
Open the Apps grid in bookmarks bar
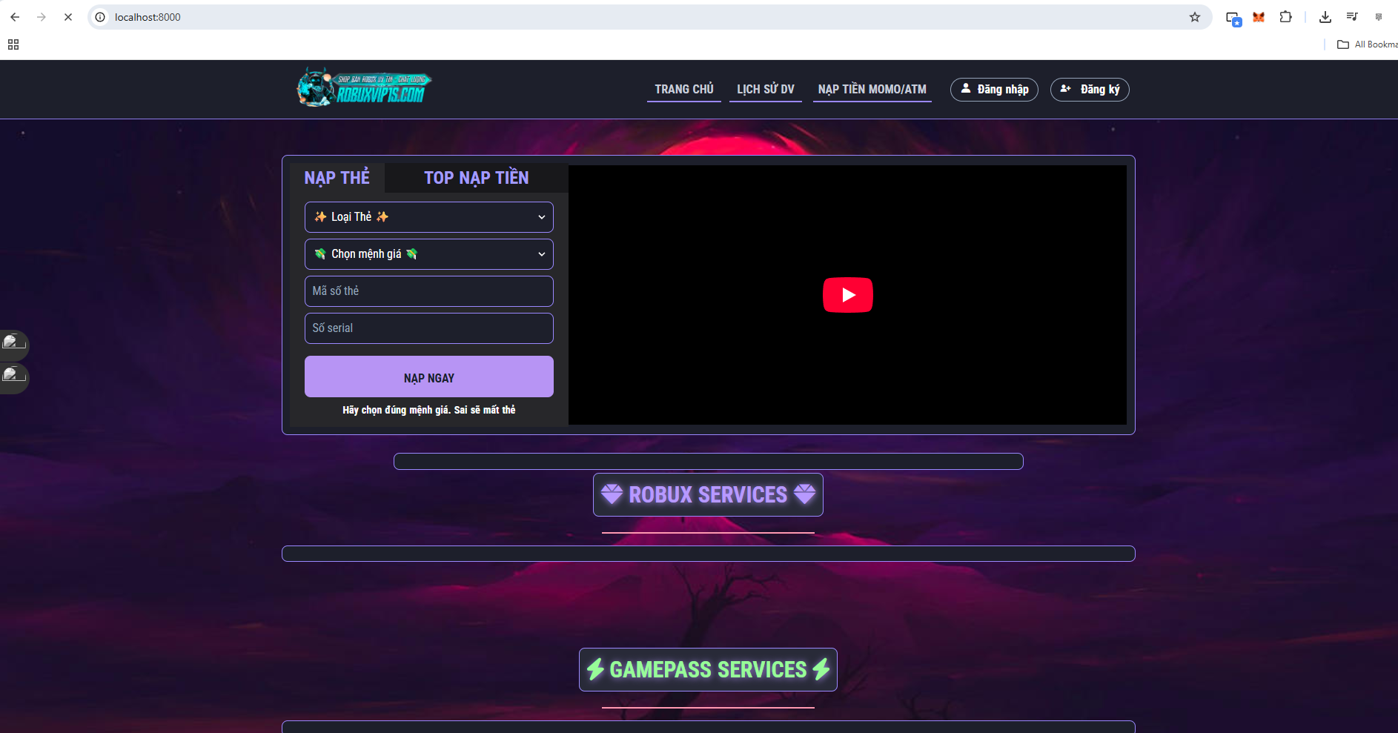(13, 44)
